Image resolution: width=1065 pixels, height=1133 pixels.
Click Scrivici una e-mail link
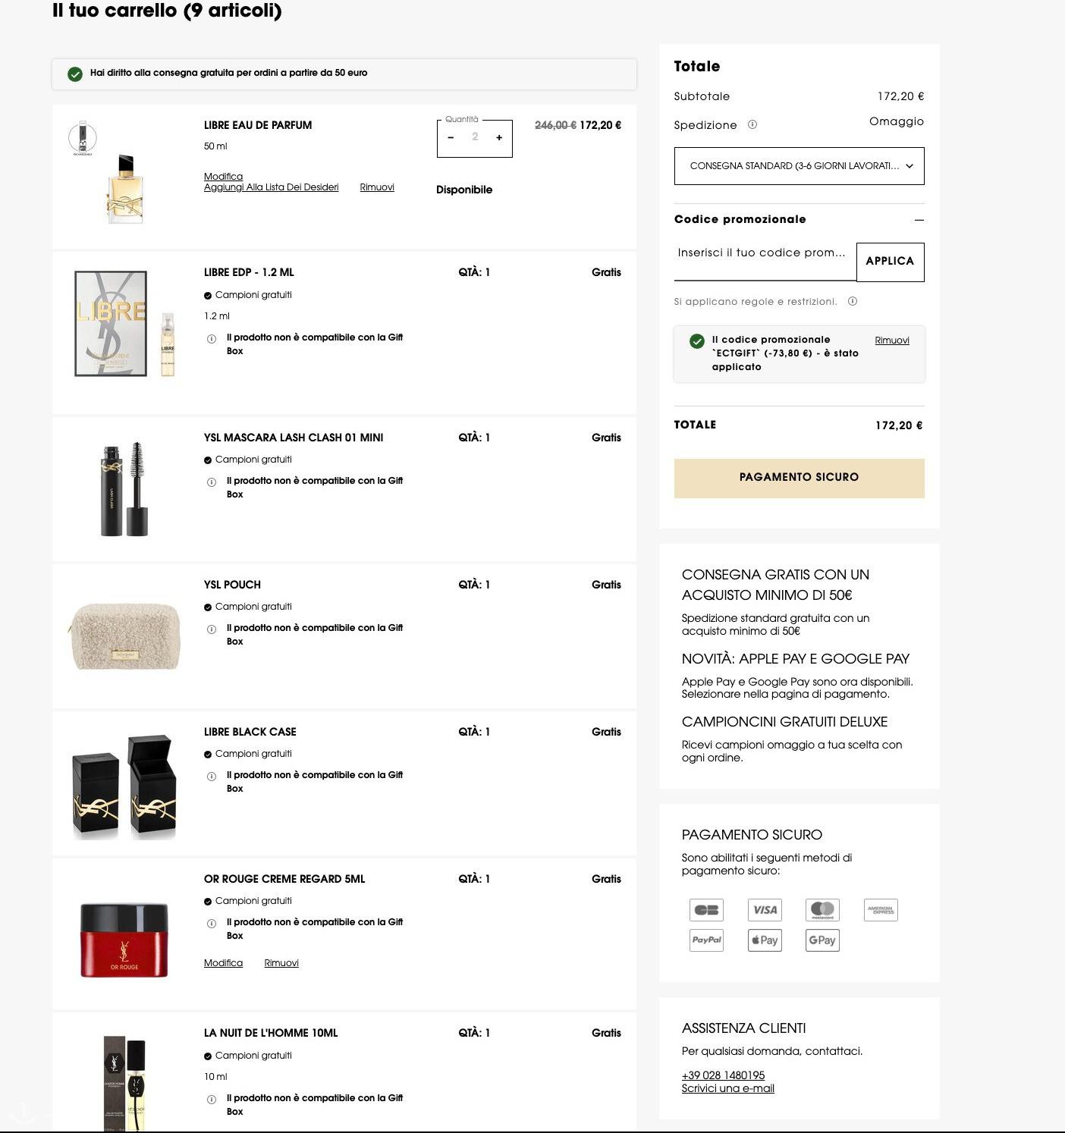click(727, 1088)
